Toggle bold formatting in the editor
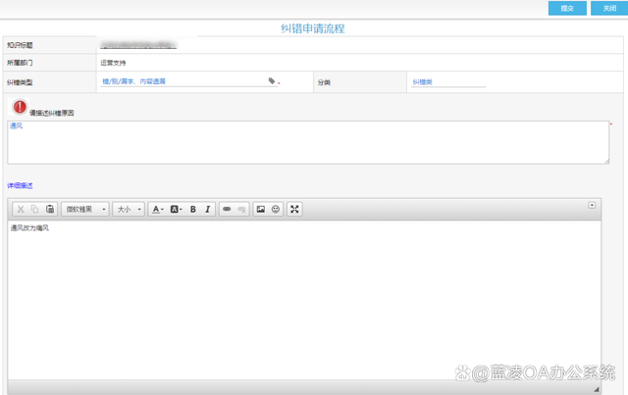 pyautogui.click(x=193, y=209)
